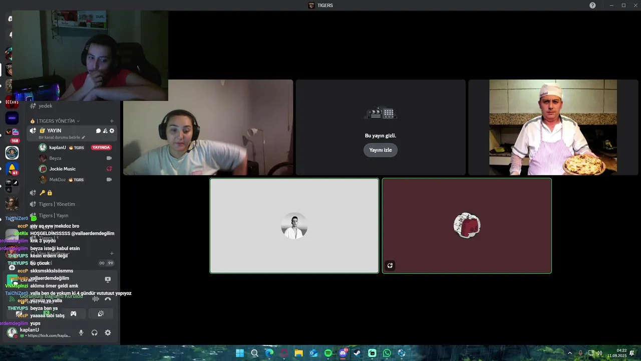Click deafen icon on Jockie Music tile
This screenshot has height=361, width=641.
click(390, 266)
